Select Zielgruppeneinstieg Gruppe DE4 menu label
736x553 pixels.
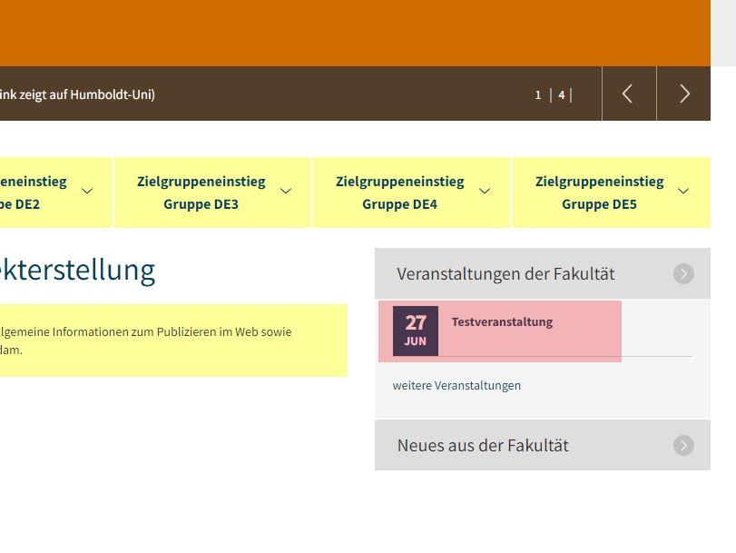click(x=399, y=193)
